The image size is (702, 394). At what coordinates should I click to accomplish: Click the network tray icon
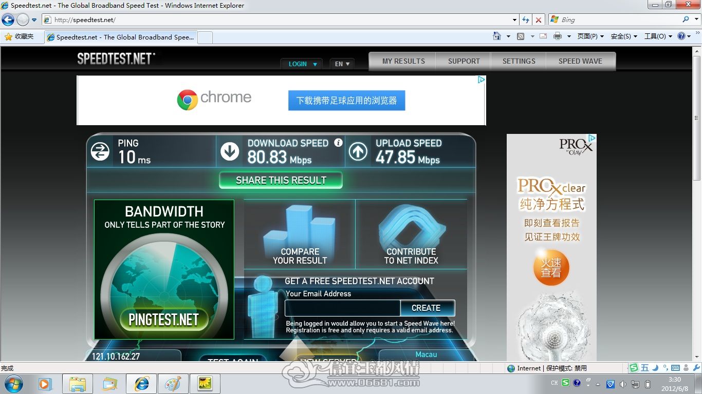(x=636, y=384)
